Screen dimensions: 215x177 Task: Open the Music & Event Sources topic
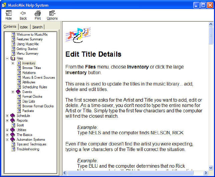39,77
